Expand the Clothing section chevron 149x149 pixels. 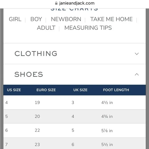coord(137,54)
